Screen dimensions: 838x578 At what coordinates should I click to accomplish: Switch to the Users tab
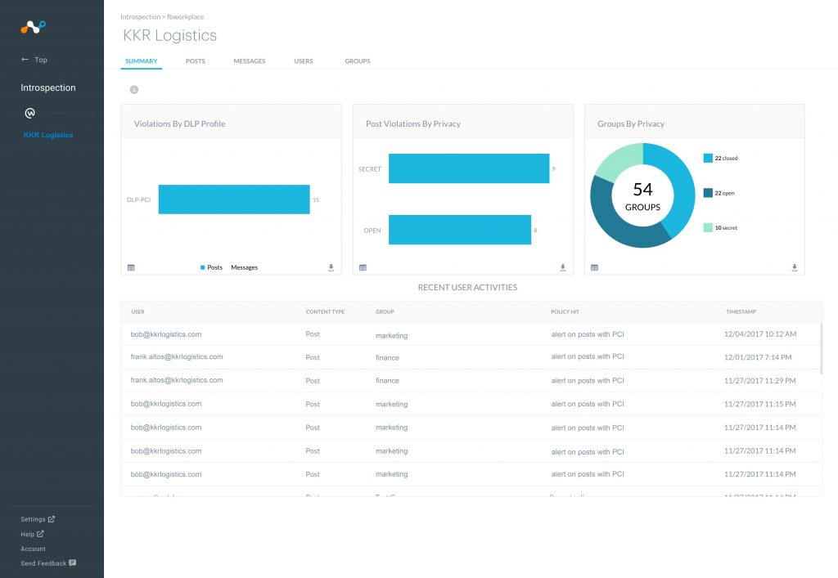(304, 61)
